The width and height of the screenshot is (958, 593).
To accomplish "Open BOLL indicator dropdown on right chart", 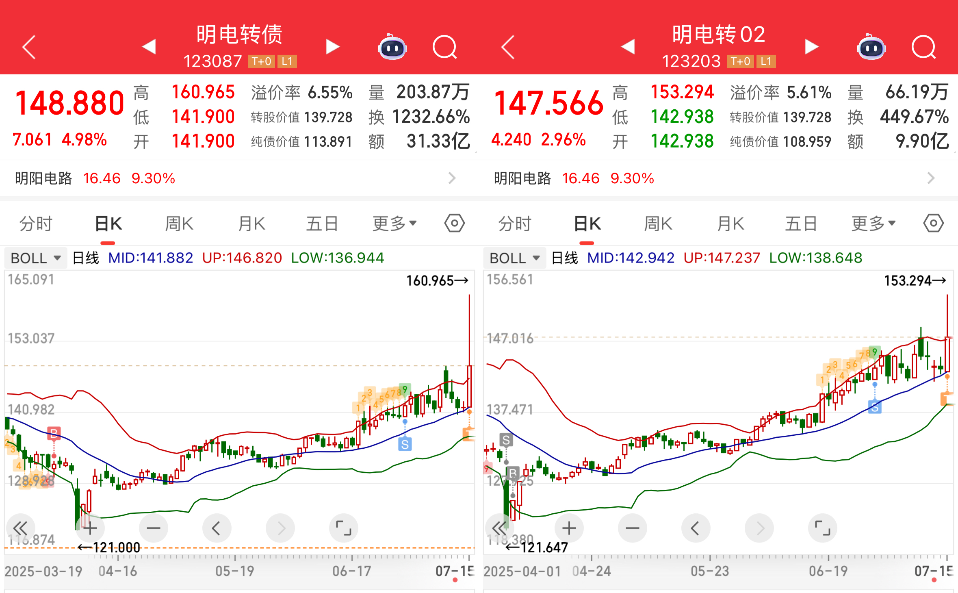I will [514, 258].
